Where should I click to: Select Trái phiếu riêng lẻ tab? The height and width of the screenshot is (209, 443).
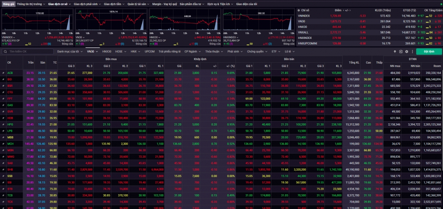click(x=170, y=52)
